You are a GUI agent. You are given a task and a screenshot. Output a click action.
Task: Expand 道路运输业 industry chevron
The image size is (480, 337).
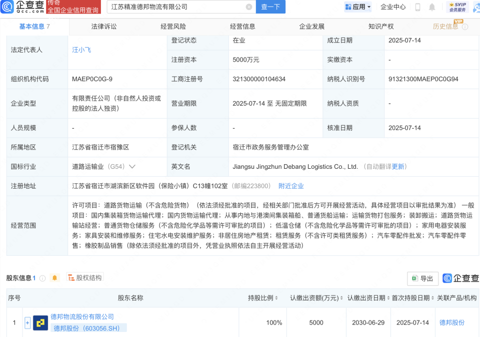click(132, 167)
